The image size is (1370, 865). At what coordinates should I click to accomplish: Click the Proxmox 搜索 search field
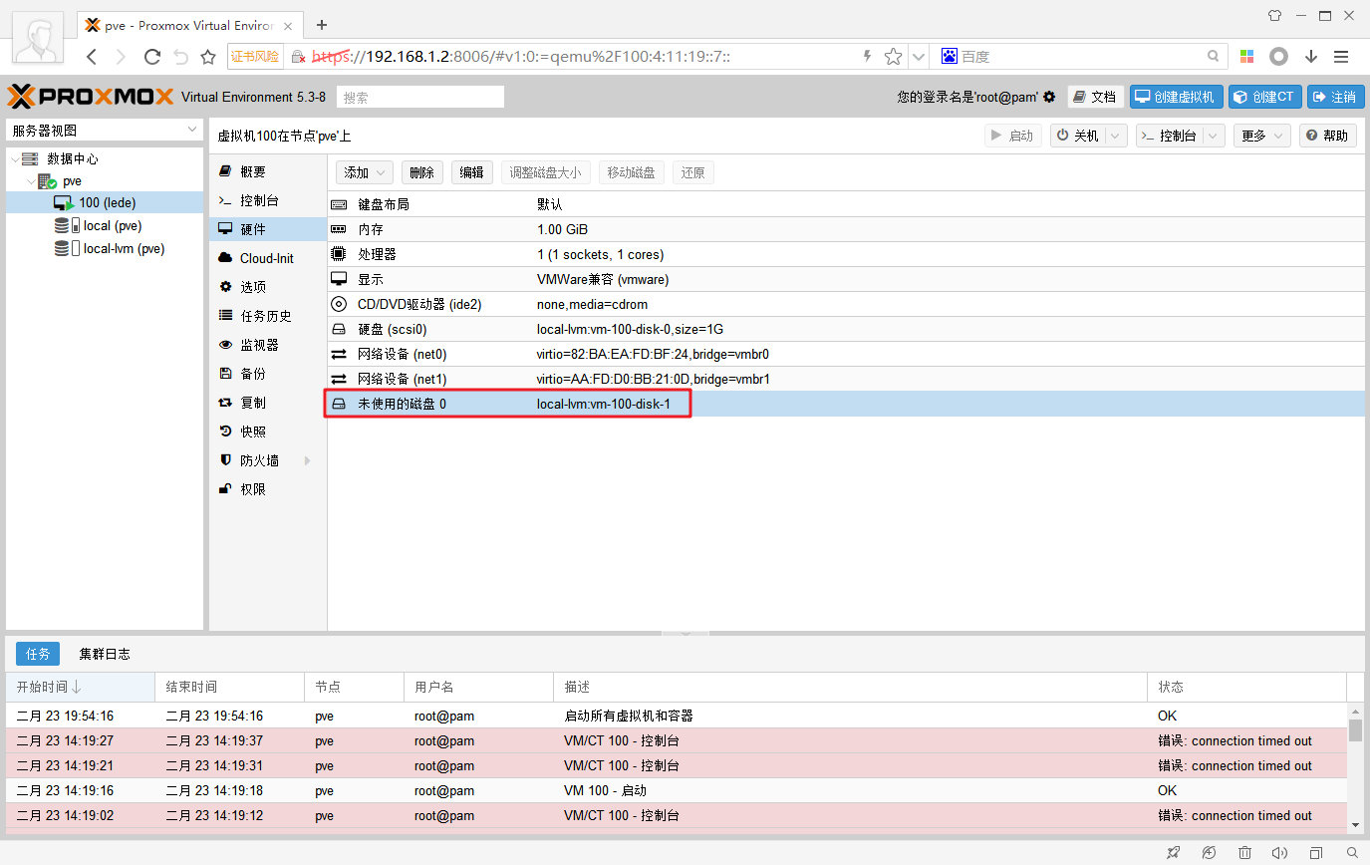(x=420, y=97)
